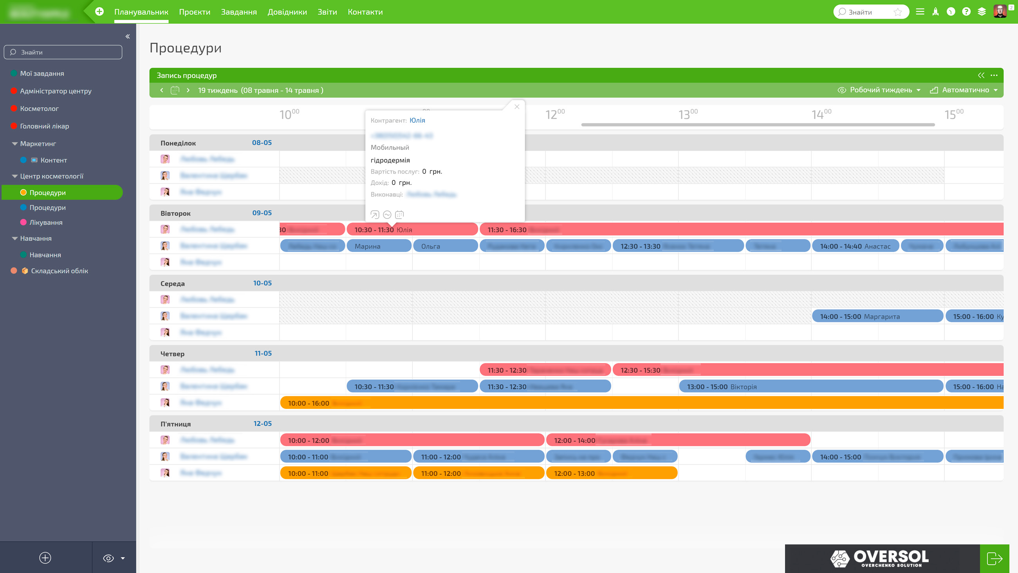Open the Автоматично scale dropdown

(964, 90)
